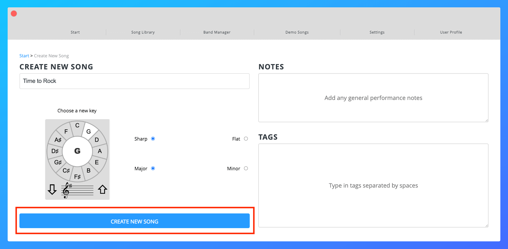Switch to the Minor radio option

(x=246, y=168)
